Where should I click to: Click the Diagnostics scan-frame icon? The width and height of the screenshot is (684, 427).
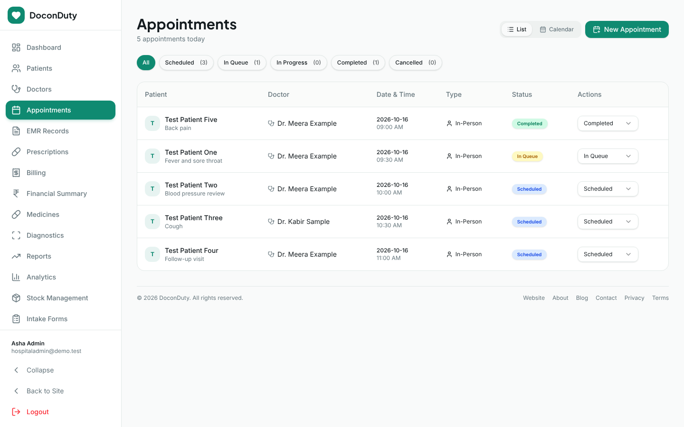point(16,235)
